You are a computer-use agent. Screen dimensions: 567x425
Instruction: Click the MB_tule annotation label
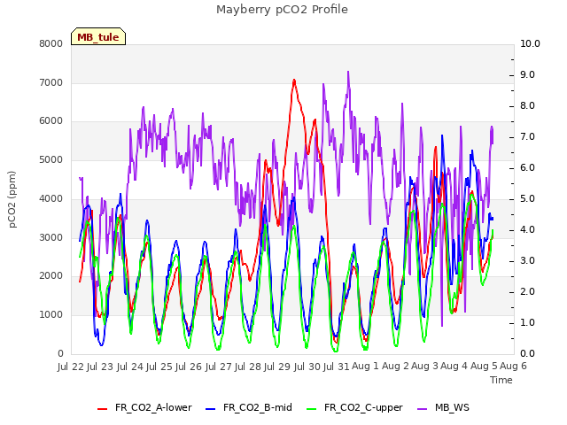point(98,36)
